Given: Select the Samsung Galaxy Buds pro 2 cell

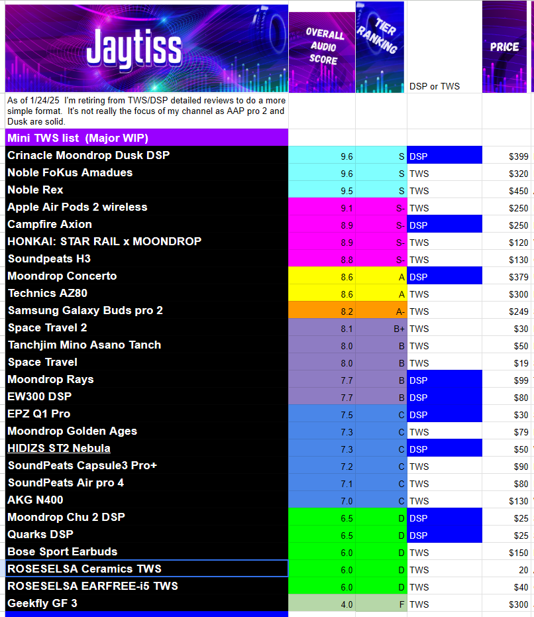Looking at the screenshot, I should tap(147, 310).
